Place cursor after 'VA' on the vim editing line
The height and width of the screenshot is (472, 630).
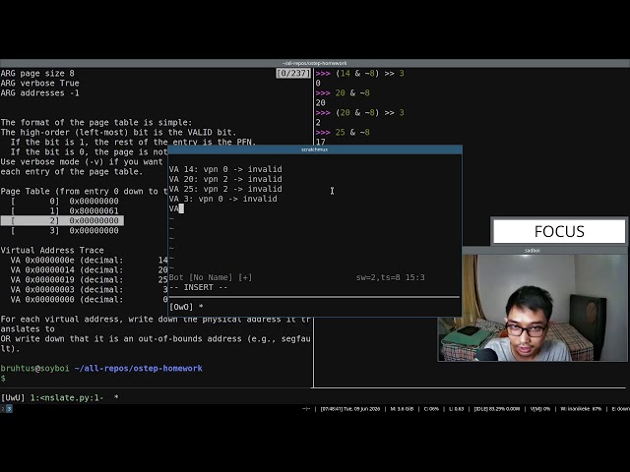pos(181,208)
